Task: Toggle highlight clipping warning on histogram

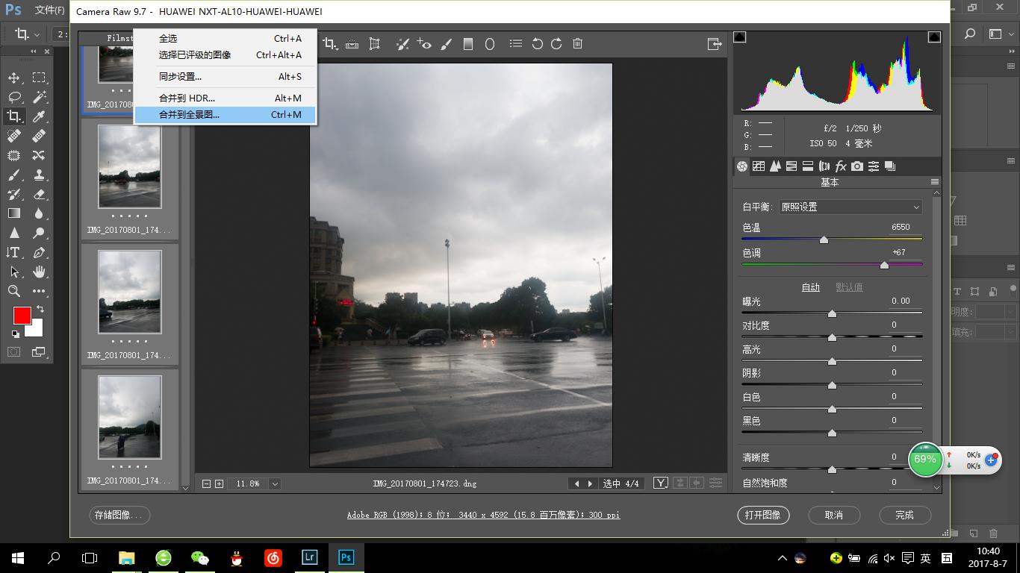Action: pyautogui.click(x=934, y=37)
